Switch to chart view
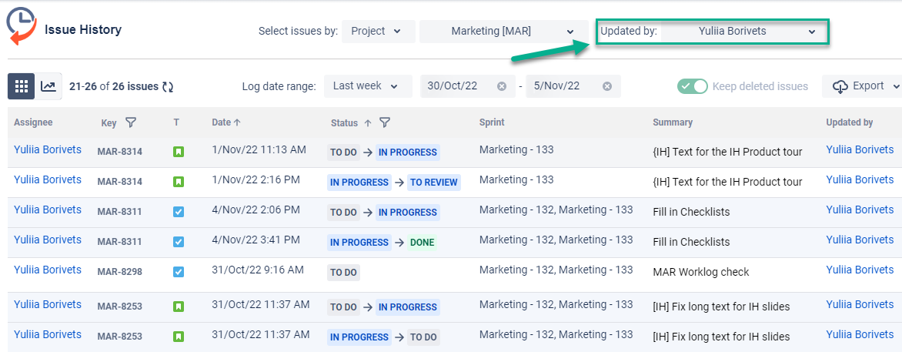 click(x=48, y=86)
